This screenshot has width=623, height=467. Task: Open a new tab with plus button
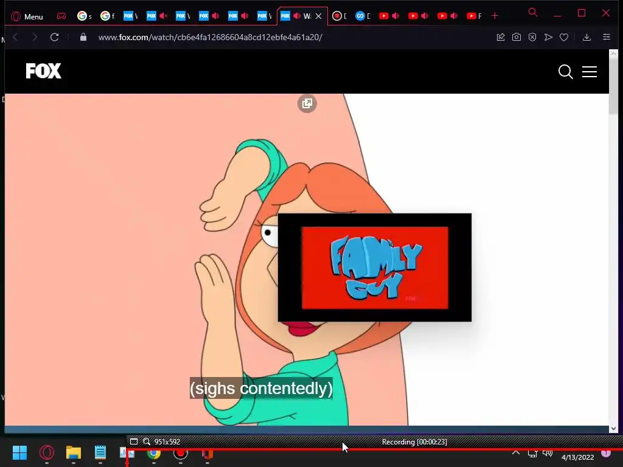[495, 16]
